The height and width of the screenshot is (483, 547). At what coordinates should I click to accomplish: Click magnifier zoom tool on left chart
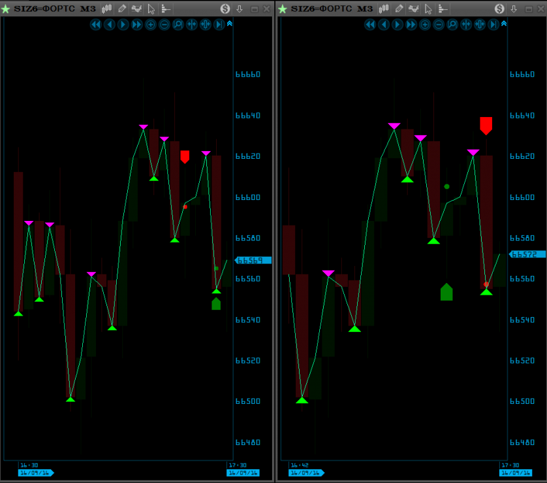178,24
